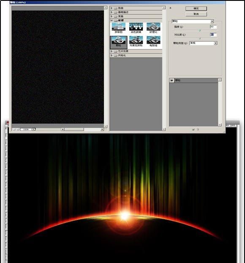Image resolution: width=245 pixels, height=263 pixels.
Task: Click the 取消 button
Action: coord(196,14)
